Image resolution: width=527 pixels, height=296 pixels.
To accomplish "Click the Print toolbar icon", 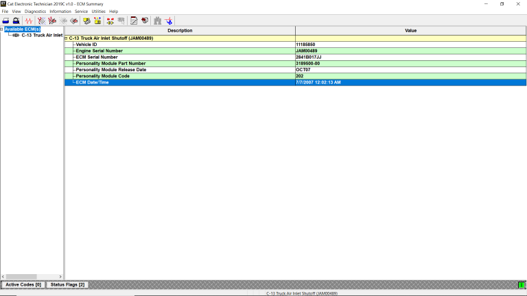I will [5, 21].
